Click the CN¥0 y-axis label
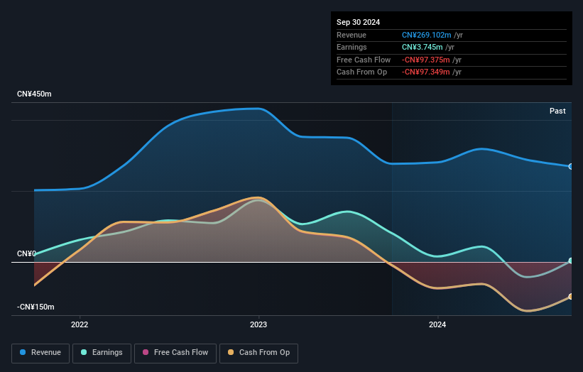This screenshot has width=583, height=372. pos(26,254)
